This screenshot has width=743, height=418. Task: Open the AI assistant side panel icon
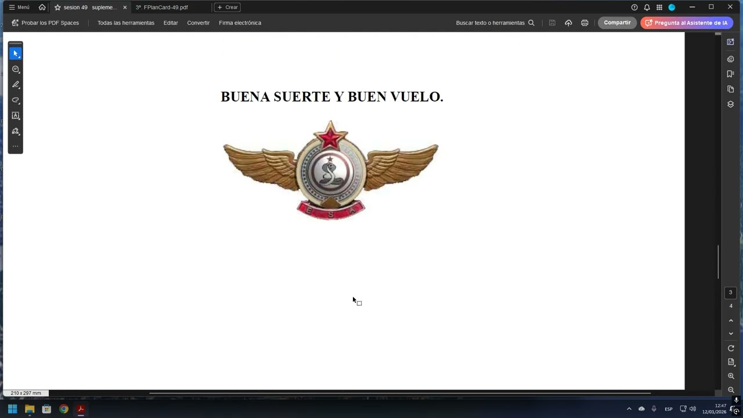coord(731,42)
